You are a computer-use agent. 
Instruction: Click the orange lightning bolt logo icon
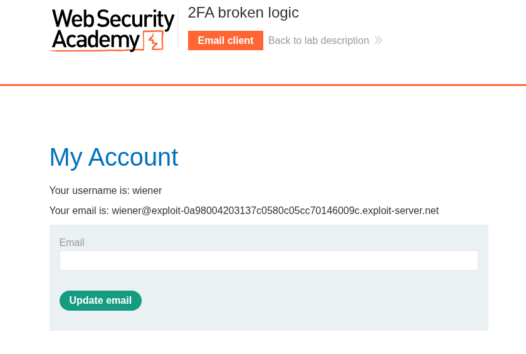click(154, 40)
